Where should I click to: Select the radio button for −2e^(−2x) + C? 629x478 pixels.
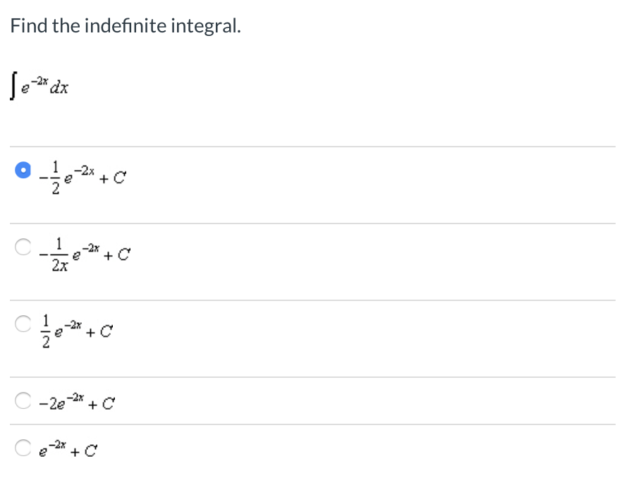(x=23, y=400)
